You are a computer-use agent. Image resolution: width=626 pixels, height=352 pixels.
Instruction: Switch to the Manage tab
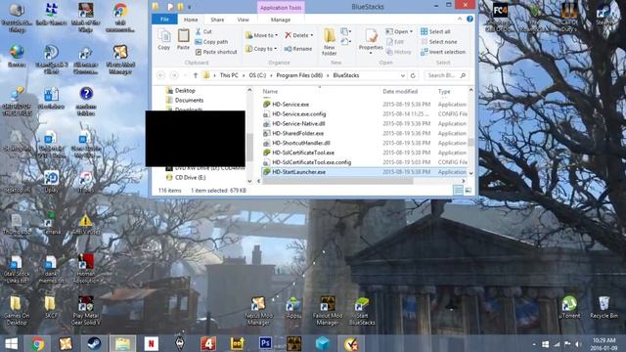[x=281, y=20]
